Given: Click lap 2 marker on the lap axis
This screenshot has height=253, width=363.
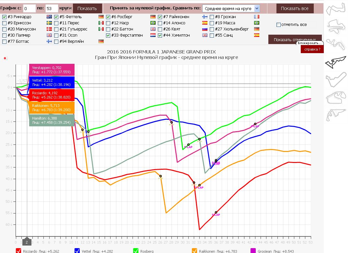Looking at the screenshot, I should pyautogui.click(x=27, y=242).
